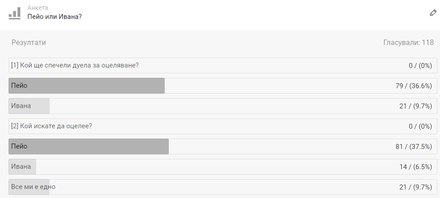Click the Ивана row showing 14 votes

point(223,166)
